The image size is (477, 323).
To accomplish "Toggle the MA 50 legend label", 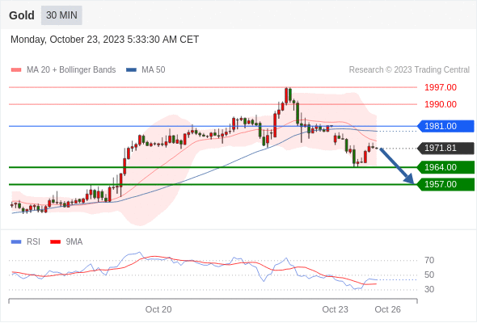I will [x=154, y=70].
